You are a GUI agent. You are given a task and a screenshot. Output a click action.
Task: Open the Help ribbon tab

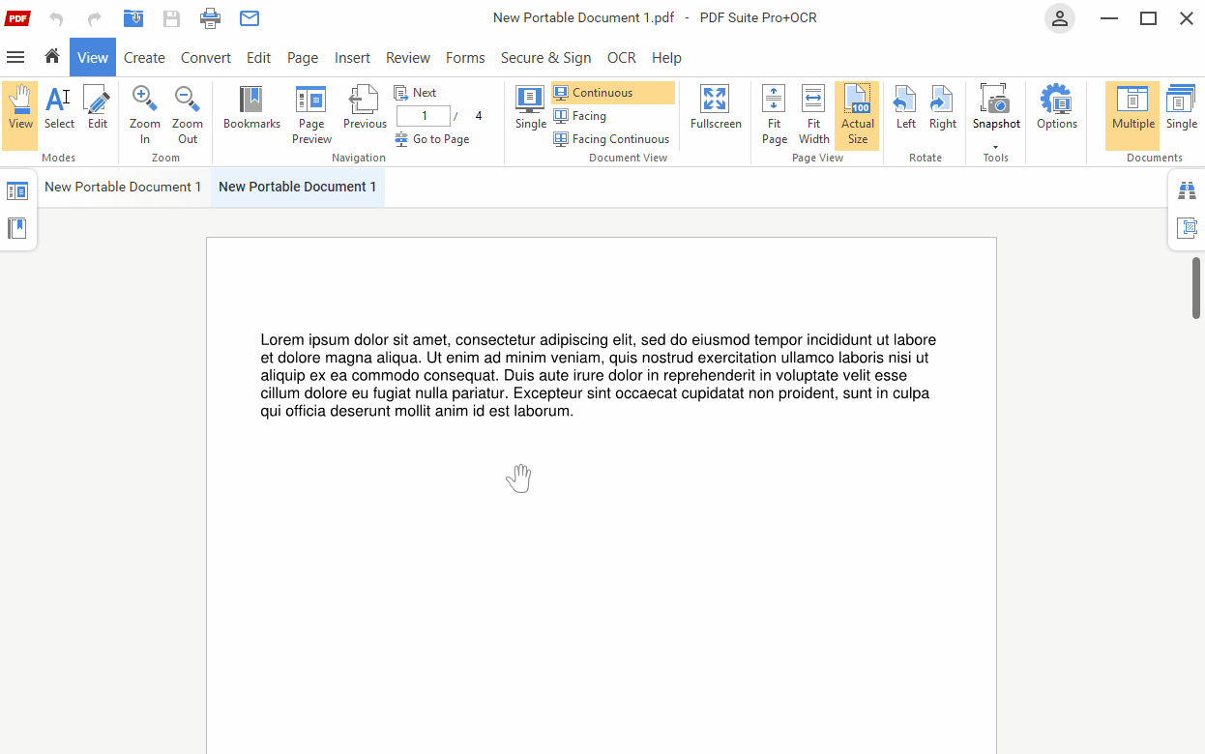[x=666, y=58]
